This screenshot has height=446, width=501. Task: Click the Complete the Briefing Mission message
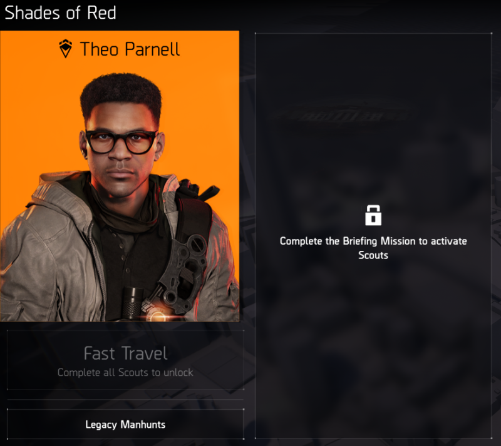[x=373, y=248]
